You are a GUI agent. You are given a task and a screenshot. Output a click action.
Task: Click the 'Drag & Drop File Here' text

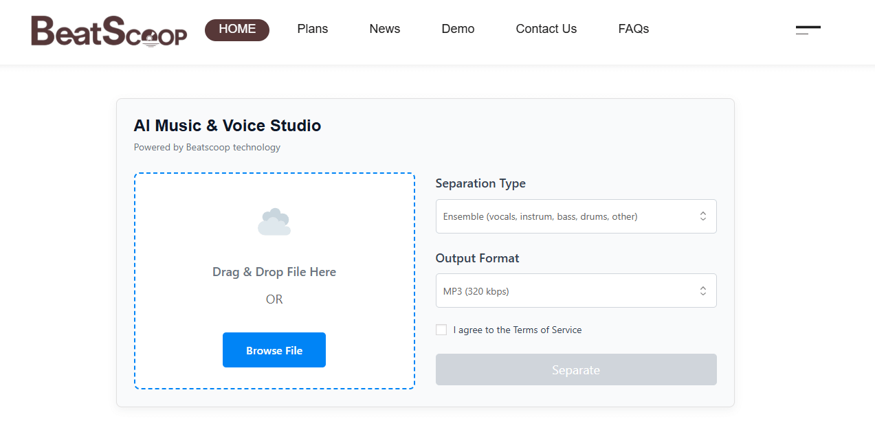pyautogui.click(x=274, y=272)
